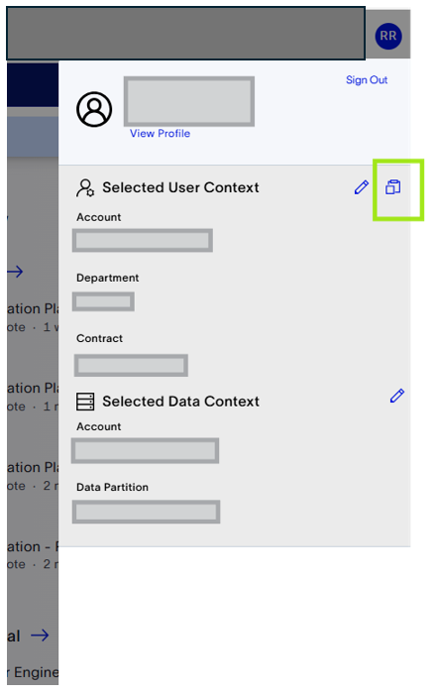Select the Data Partition value field
The image size is (438, 697).
[x=146, y=512]
